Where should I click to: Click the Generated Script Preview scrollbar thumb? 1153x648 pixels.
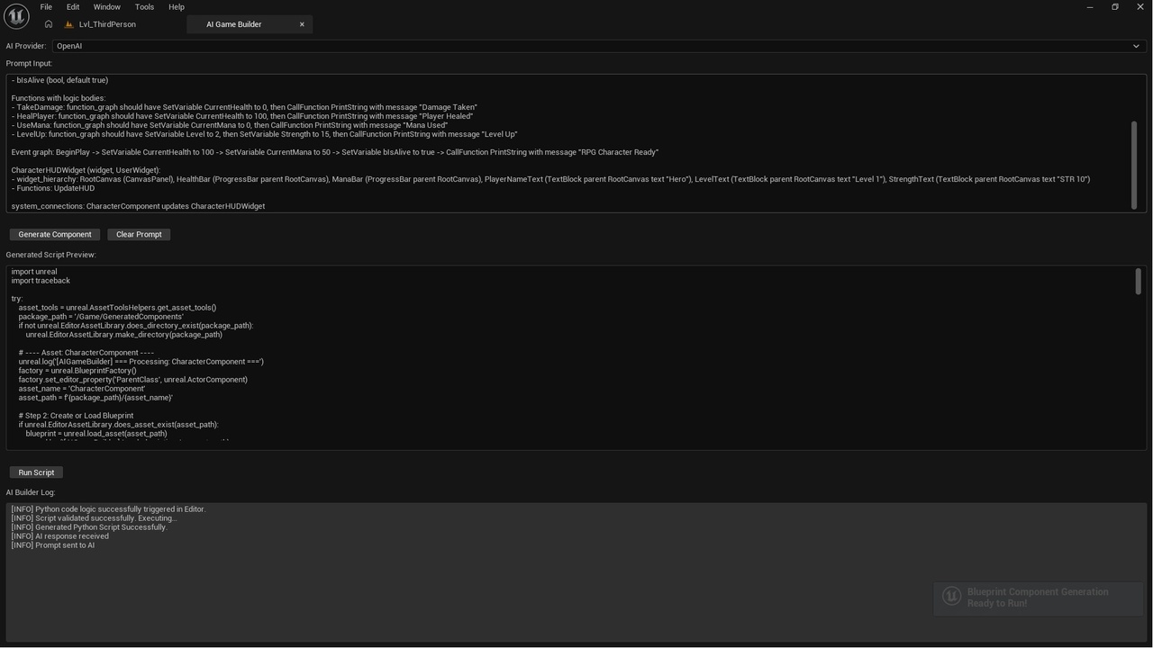point(1138,282)
